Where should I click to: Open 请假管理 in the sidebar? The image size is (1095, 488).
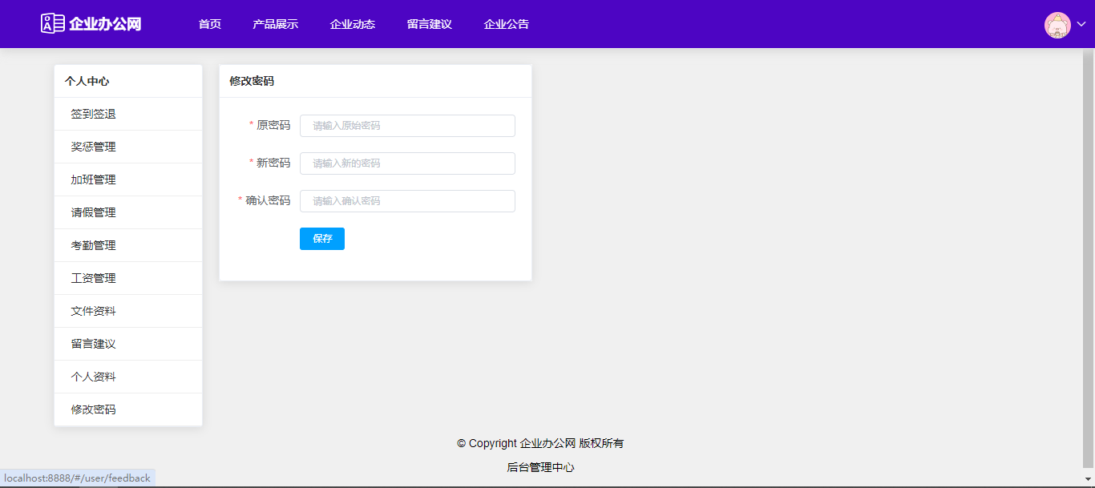point(93,212)
